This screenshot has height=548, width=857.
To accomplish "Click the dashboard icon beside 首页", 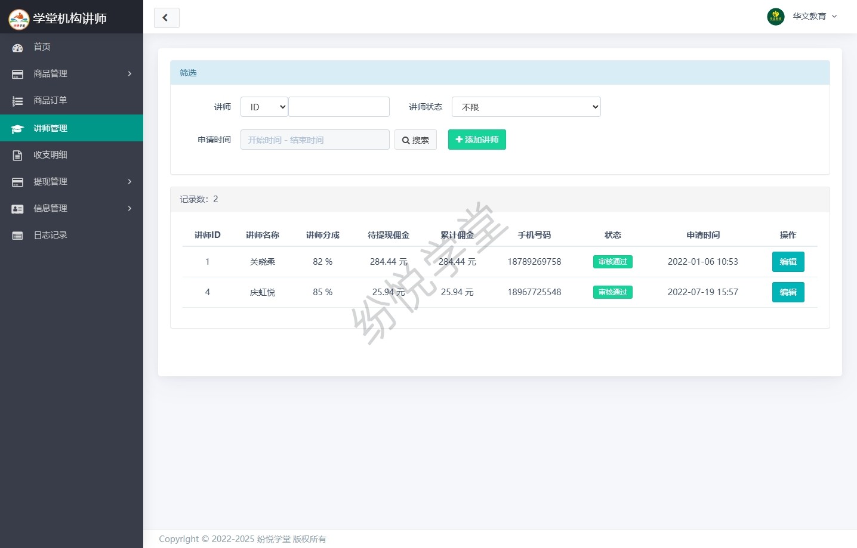I will pyautogui.click(x=17, y=48).
